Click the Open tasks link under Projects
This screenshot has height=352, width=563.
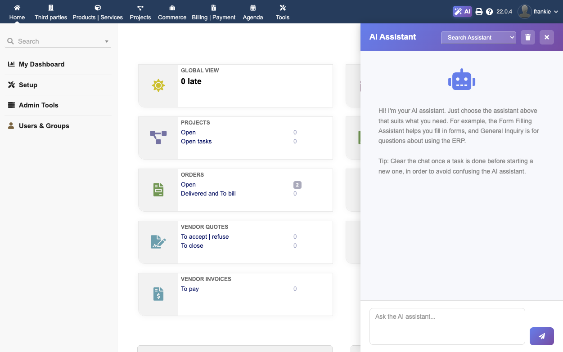click(x=196, y=141)
